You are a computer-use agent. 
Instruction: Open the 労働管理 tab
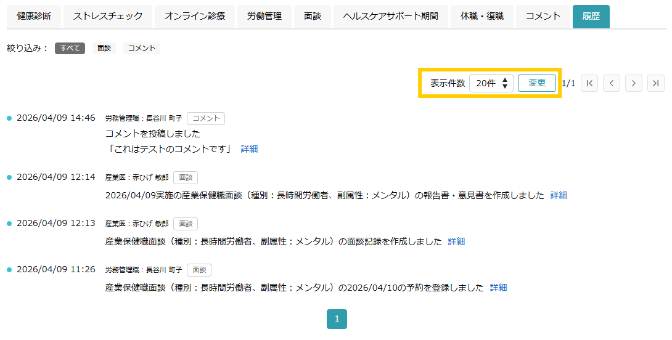click(264, 17)
